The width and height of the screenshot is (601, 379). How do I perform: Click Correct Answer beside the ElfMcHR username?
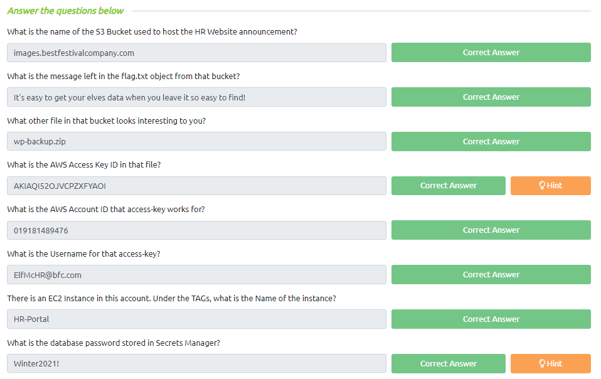click(x=491, y=274)
